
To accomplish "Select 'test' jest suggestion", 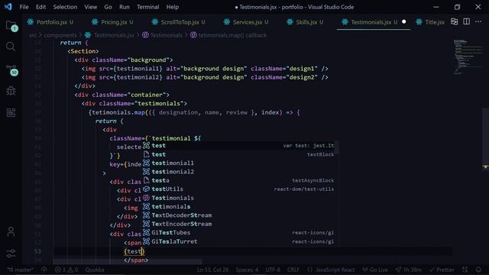I will 238,146.
